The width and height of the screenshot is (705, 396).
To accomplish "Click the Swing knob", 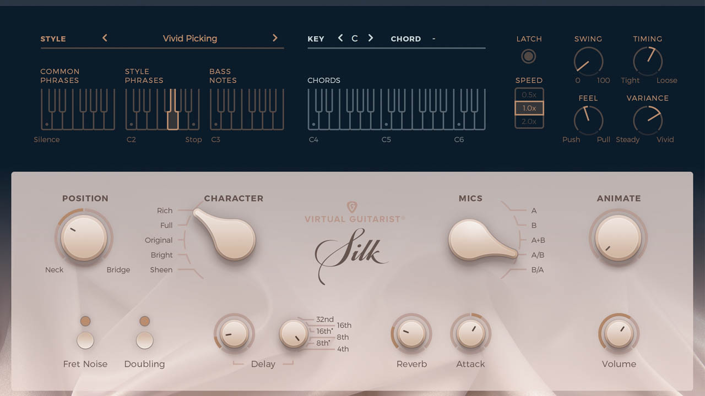I will tap(588, 61).
